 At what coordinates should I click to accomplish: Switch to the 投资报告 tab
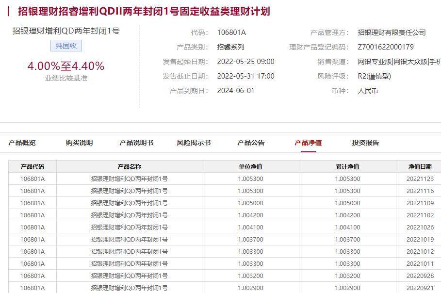point(365,143)
